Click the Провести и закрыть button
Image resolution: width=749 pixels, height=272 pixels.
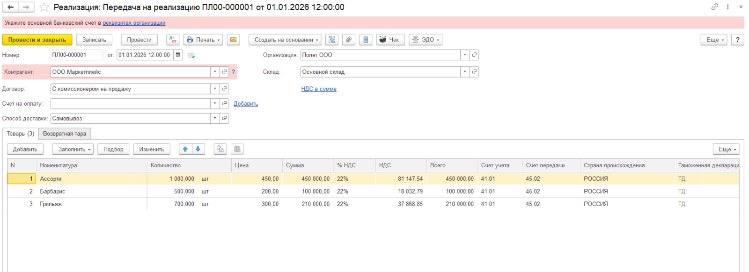coord(37,40)
